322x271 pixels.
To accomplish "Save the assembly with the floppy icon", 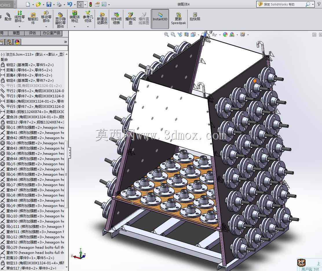I will coord(49,4).
